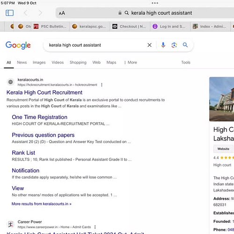
Task: Clear the Google search box text
Action: click(149, 45)
